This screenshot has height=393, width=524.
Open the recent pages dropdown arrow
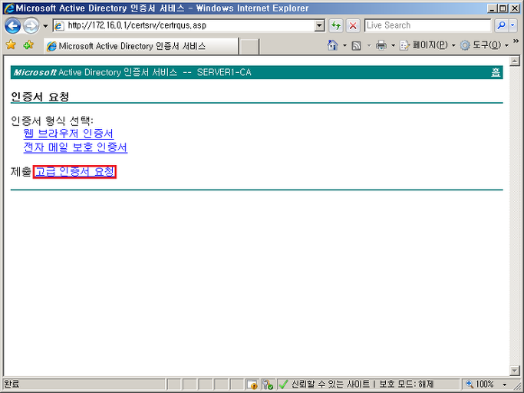coord(45,26)
